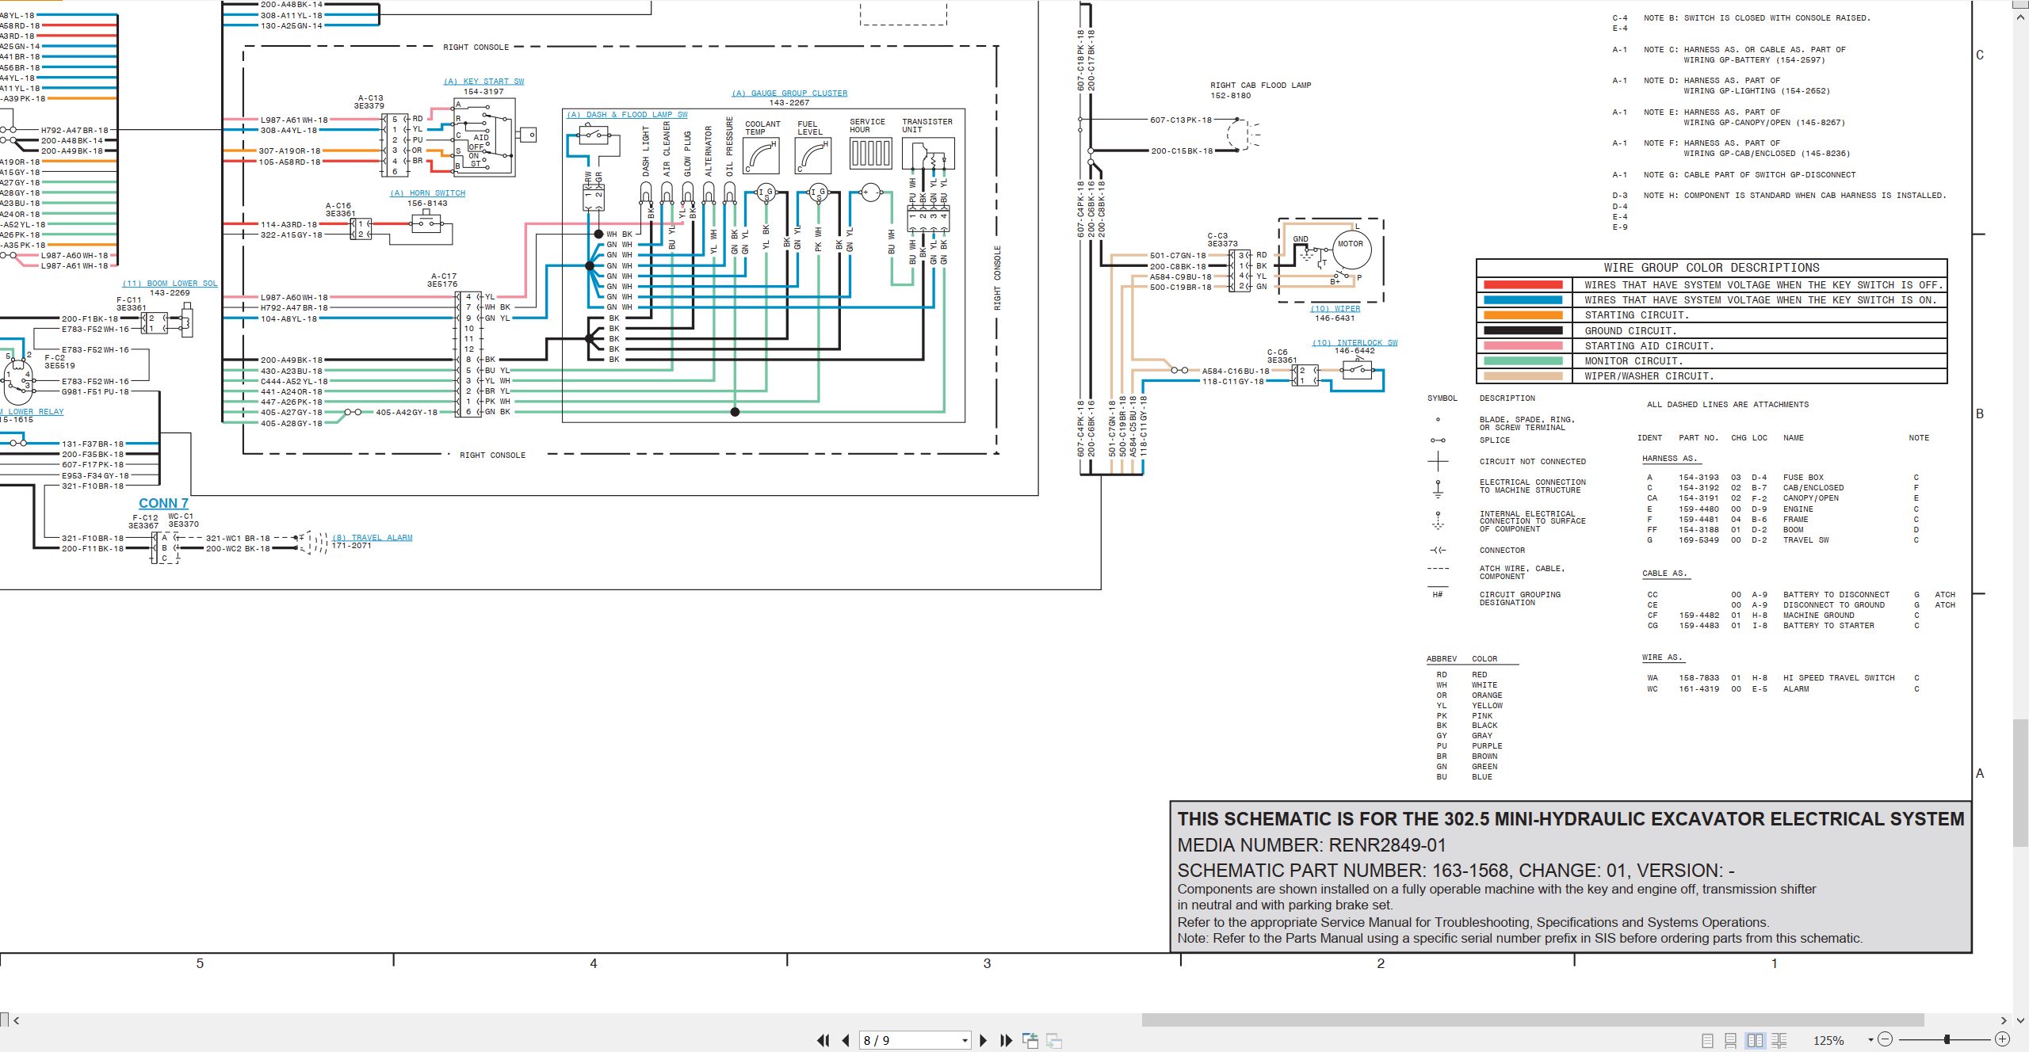The image size is (2029, 1052).
Task: Click top 'RIGHT CONSOLE' label
Action: pyautogui.click(x=476, y=48)
